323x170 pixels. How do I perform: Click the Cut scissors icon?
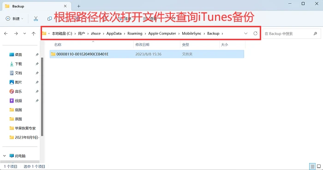tap(36, 19)
